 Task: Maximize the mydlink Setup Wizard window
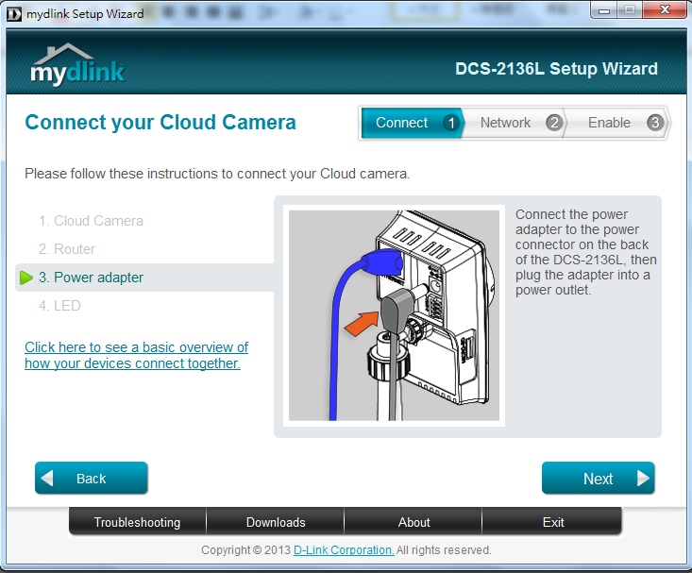(x=630, y=10)
